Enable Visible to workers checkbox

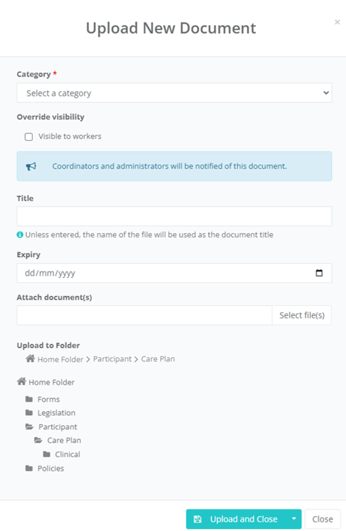pos(29,137)
